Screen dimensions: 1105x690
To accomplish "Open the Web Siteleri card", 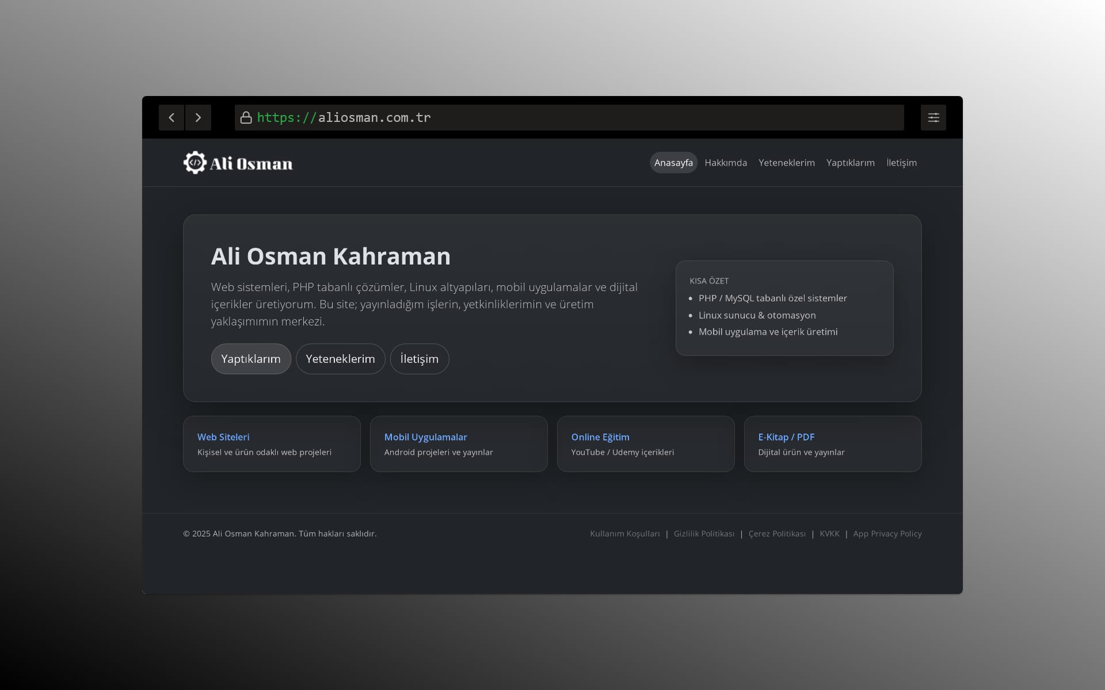I will [x=272, y=444].
